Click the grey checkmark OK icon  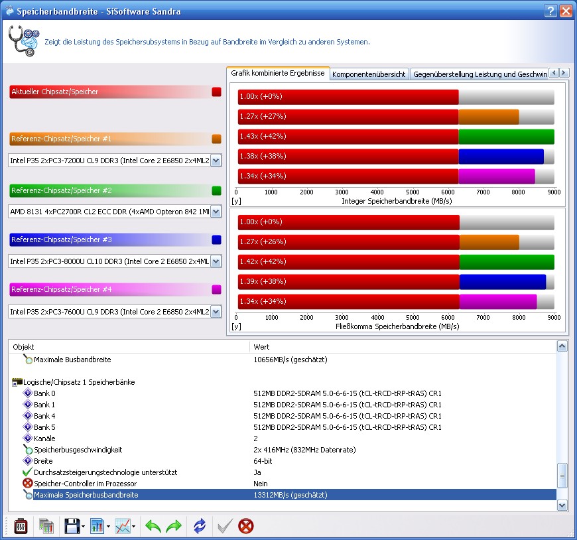[x=225, y=526]
